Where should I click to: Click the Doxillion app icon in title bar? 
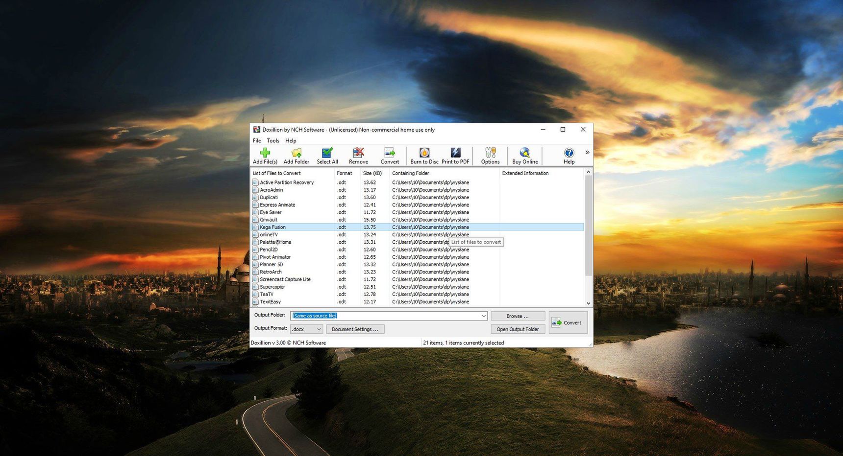point(256,130)
